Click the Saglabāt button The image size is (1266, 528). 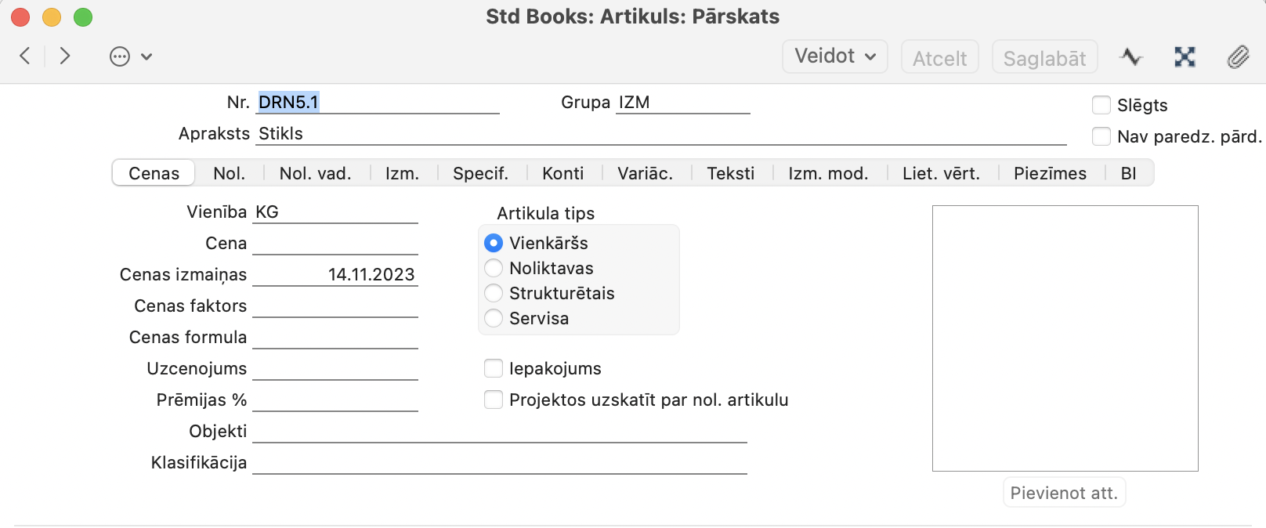pyautogui.click(x=1045, y=57)
